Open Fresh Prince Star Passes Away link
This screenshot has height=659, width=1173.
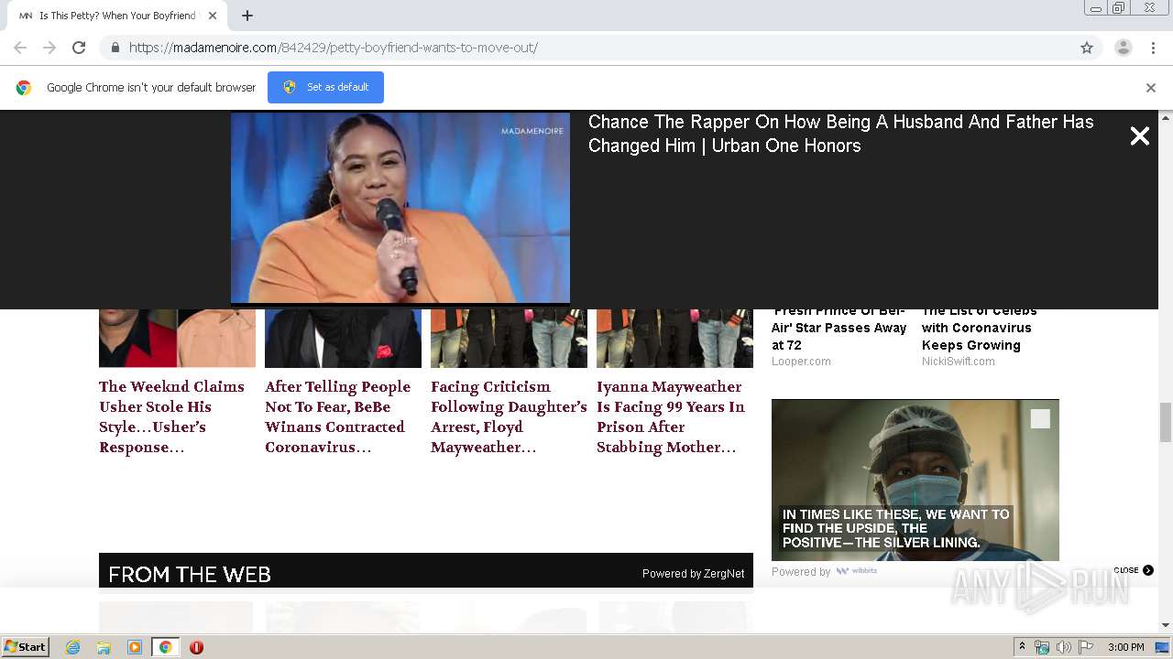839,328
